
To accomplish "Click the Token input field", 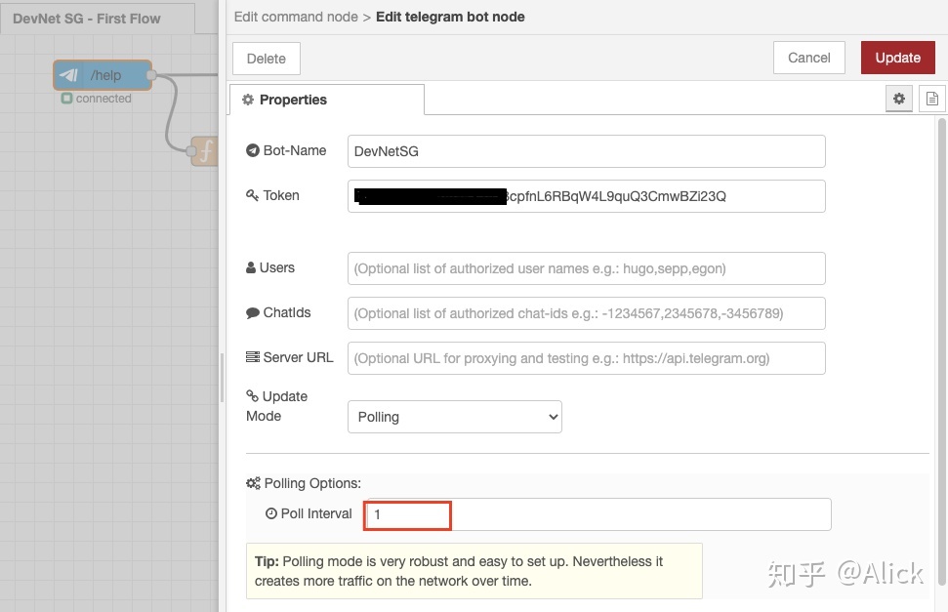I will [x=587, y=196].
